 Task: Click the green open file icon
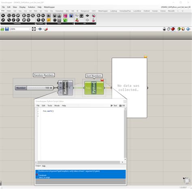click(2, 29)
